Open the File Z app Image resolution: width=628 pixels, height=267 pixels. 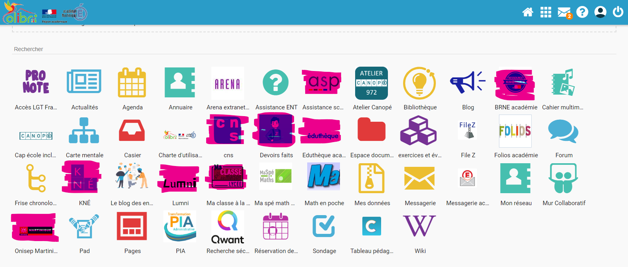(467, 131)
